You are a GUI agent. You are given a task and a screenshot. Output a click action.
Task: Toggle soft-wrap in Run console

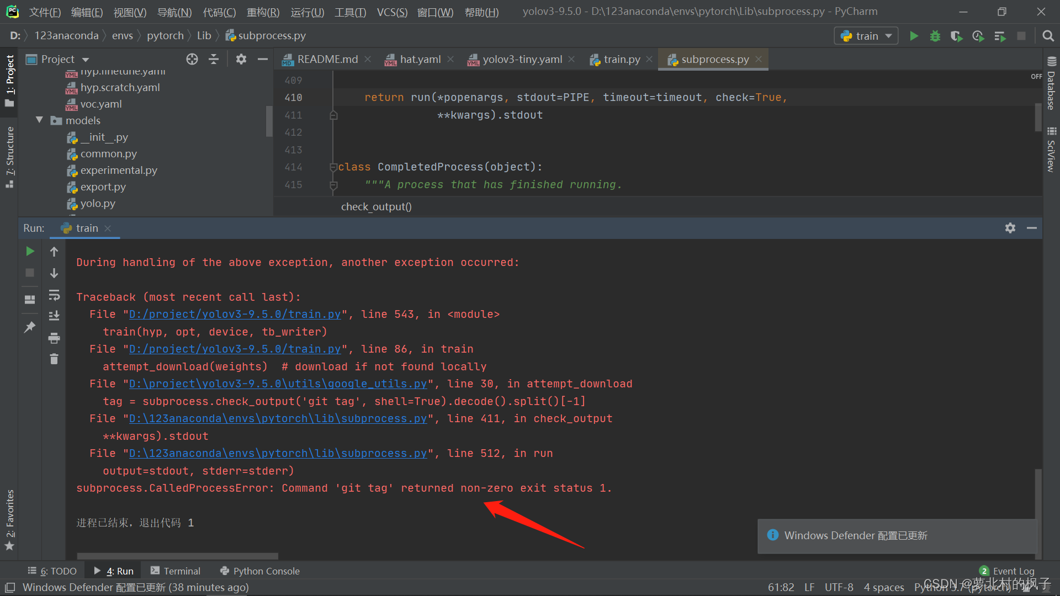[54, 295]
